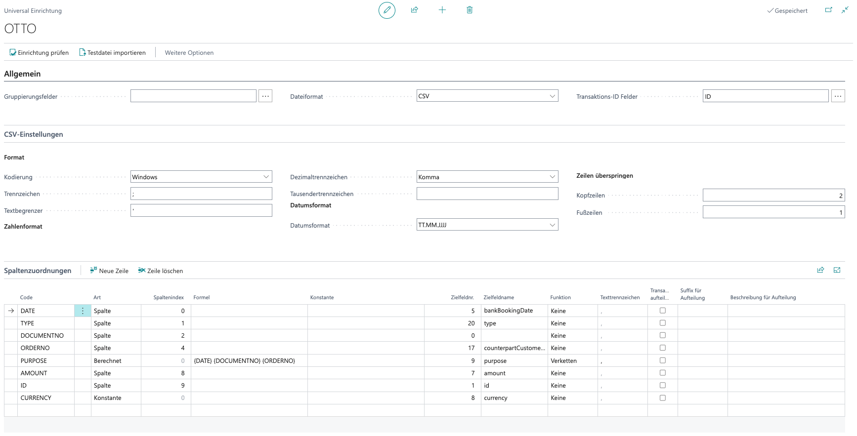
Task: Check the checkbox in the CURRENCY row
Action: 662,398
